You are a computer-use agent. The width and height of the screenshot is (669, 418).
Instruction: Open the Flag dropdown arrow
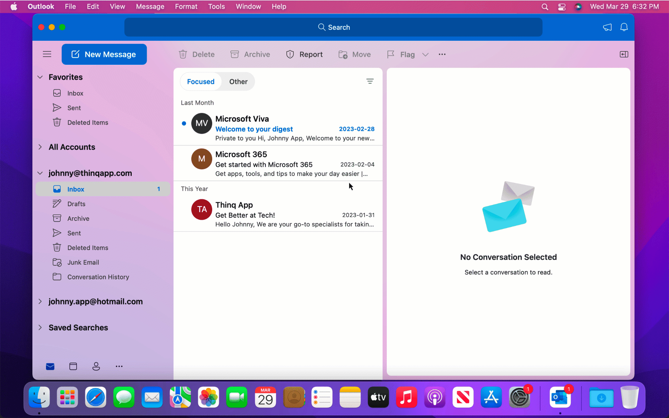[x=425, y=54]
